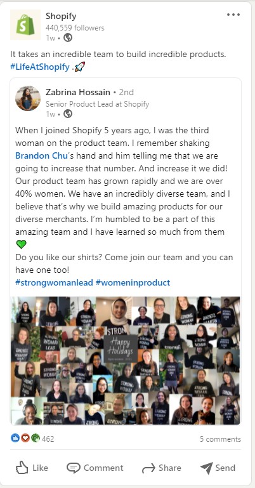Open Zabrina Hossain's name link

click(x=78, y=92)
